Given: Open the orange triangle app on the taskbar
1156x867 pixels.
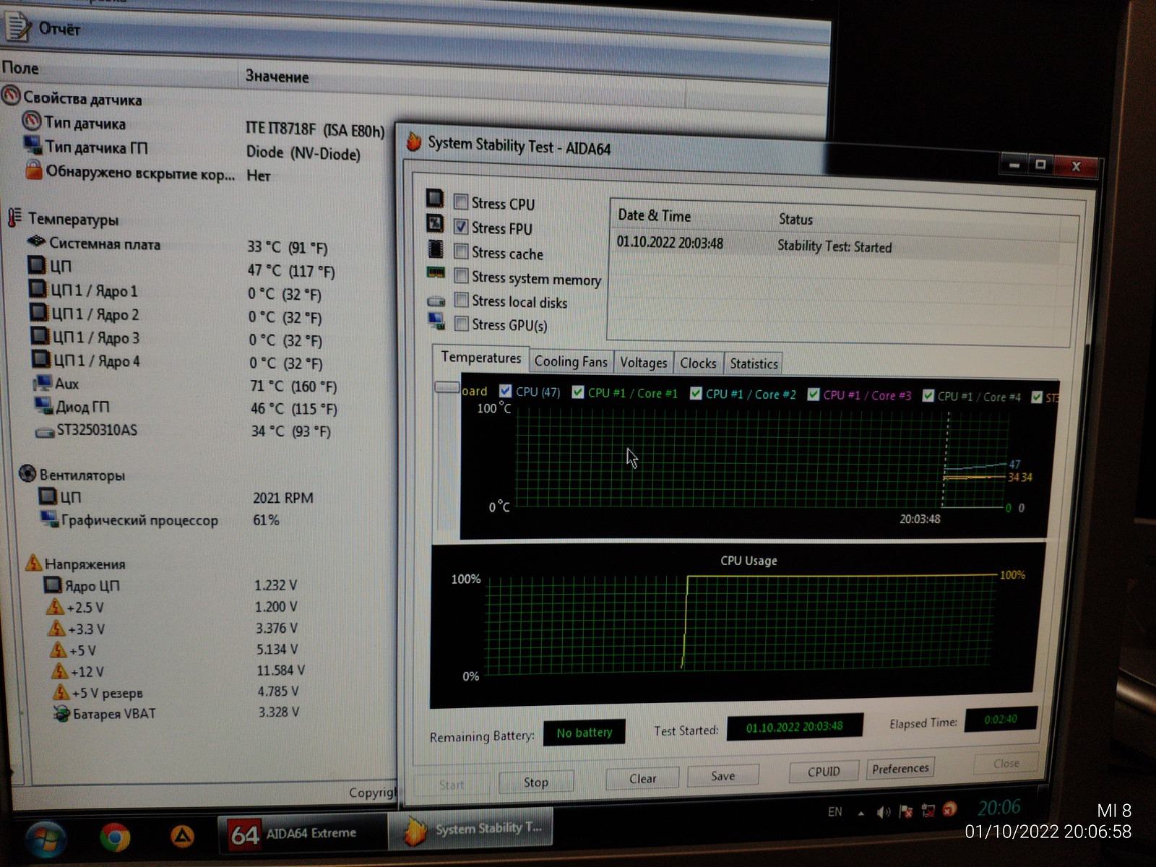Looking at the screenshot, I should pos(182,837).
